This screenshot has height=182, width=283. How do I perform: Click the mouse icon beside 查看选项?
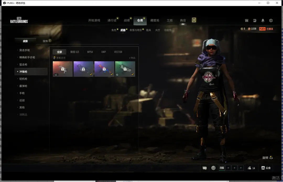[x=54, y=58]
